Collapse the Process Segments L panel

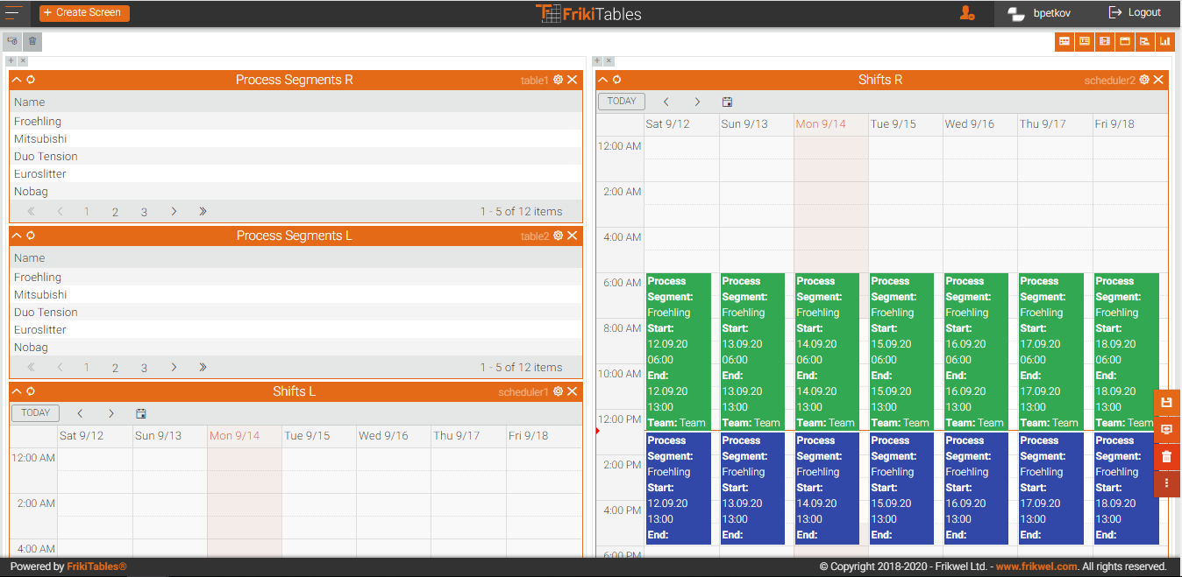(17, 236)
